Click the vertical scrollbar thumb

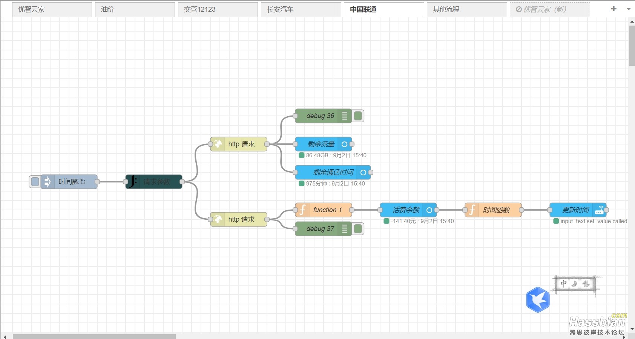pos(632,46)
